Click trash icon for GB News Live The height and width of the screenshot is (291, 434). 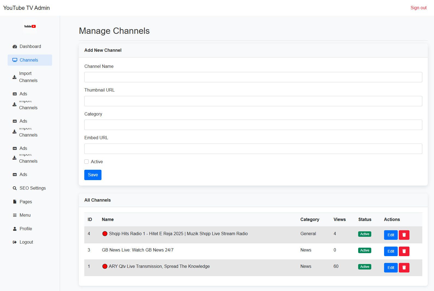point(404,251)
